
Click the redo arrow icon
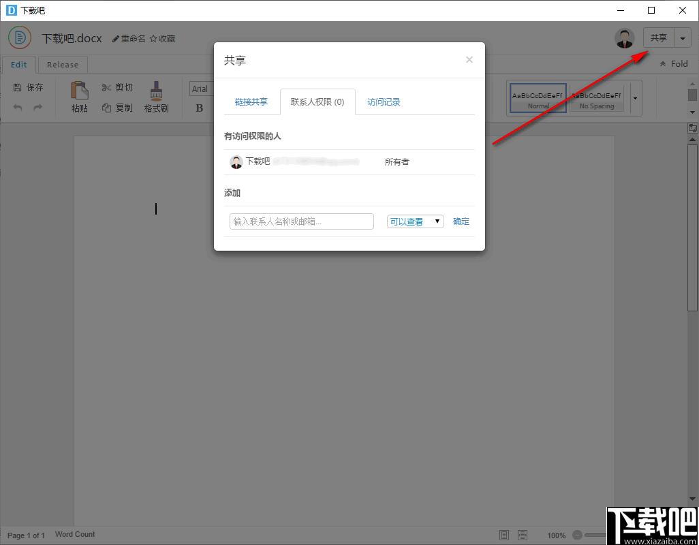click(38, 108)
